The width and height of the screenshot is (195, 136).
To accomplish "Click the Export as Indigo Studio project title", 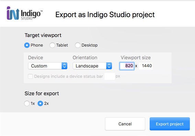I will coord(105,15).
